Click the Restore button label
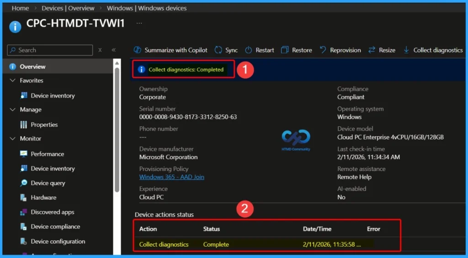This screenshot has height=258, width=468. click(x=302, y=50)
